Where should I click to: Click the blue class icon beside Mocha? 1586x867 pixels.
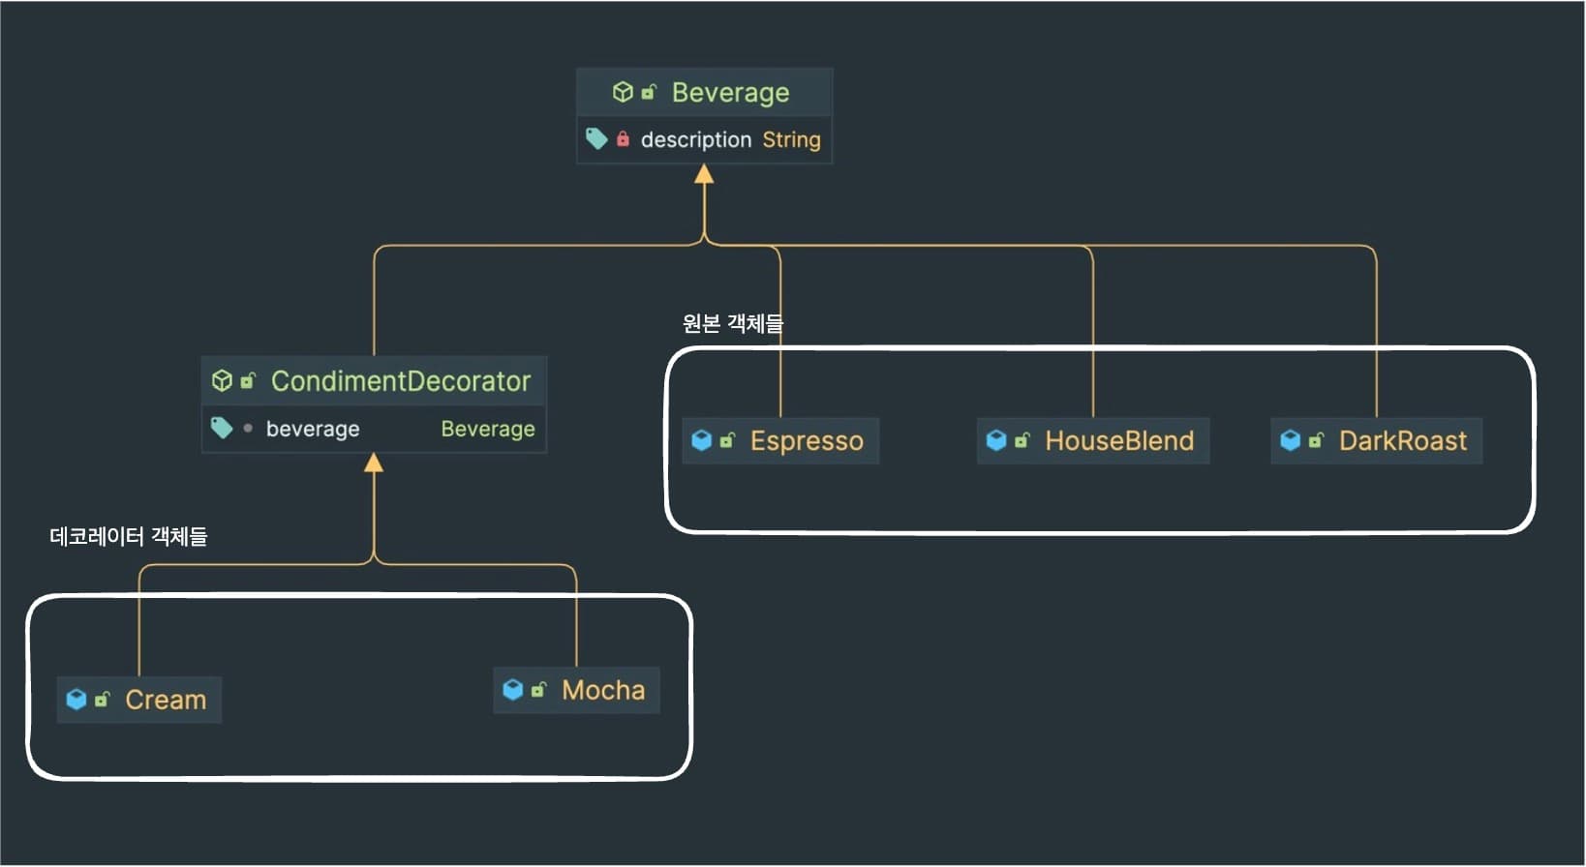coord(513,689)
